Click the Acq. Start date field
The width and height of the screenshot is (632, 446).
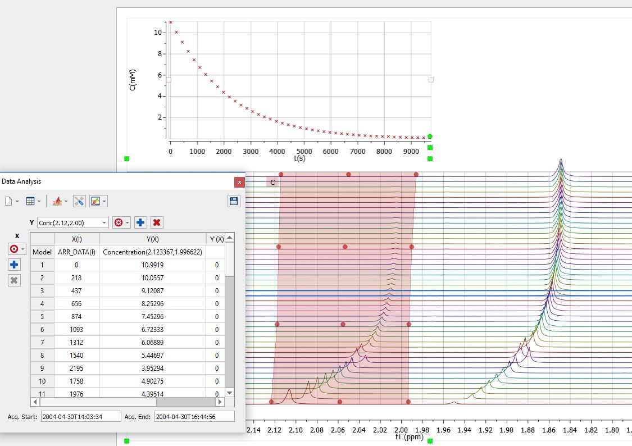(x=81, y=417)
